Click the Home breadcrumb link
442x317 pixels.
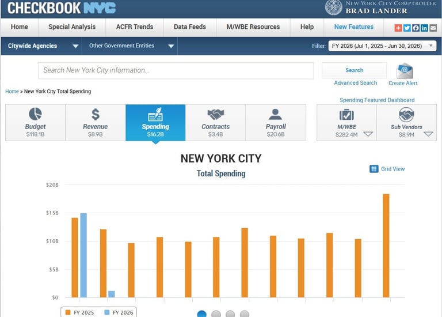[x=12, y=92]
